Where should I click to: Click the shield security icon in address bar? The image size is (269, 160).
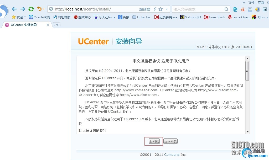click(x=51, y=9)
